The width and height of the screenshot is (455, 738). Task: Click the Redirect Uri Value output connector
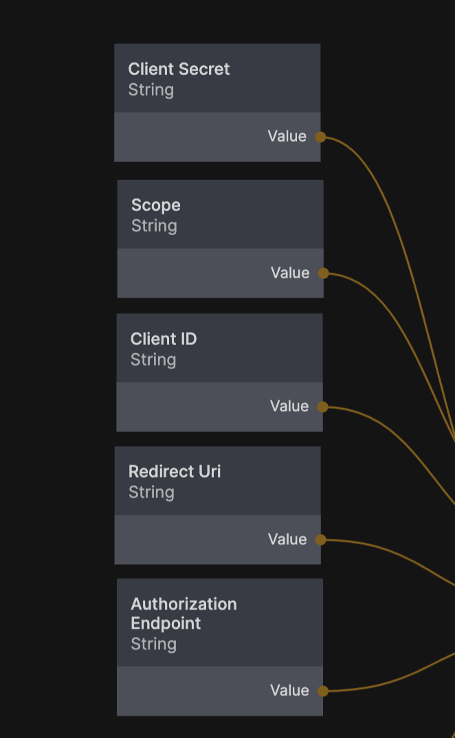click(320, 540)
